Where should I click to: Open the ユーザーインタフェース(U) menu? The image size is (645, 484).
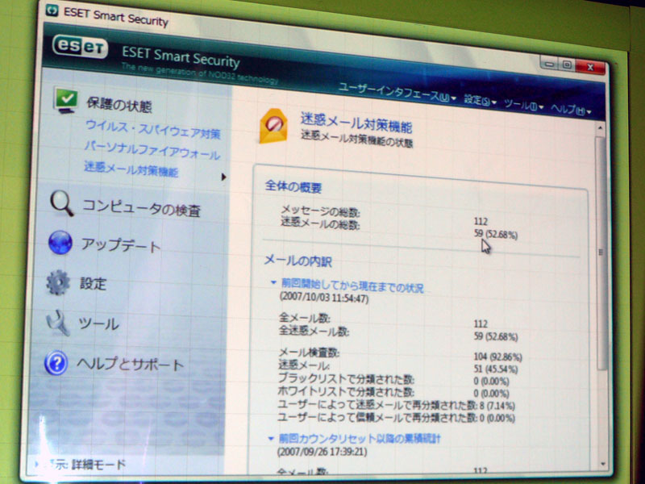[x=397, y=94]
